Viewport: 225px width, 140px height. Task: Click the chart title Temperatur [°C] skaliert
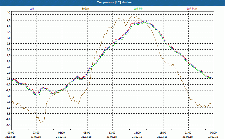tap(115, 3)
